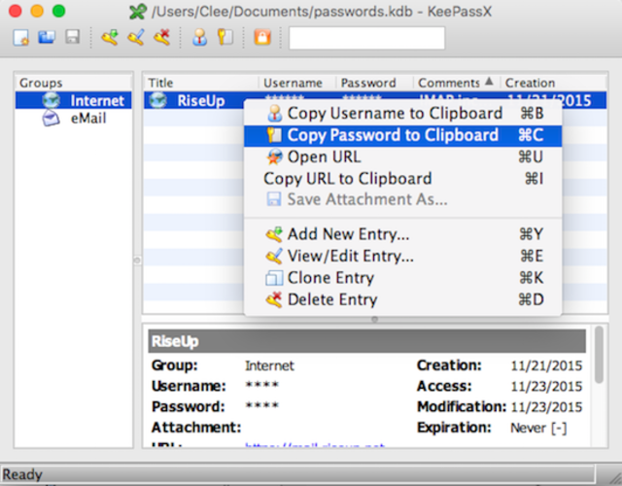
Task: Select the RiseUp entry title
Action: click(201, 101)
